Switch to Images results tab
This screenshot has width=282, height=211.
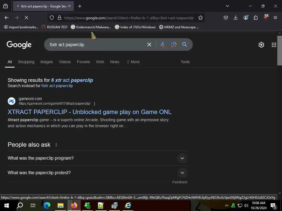coord(47,62)
